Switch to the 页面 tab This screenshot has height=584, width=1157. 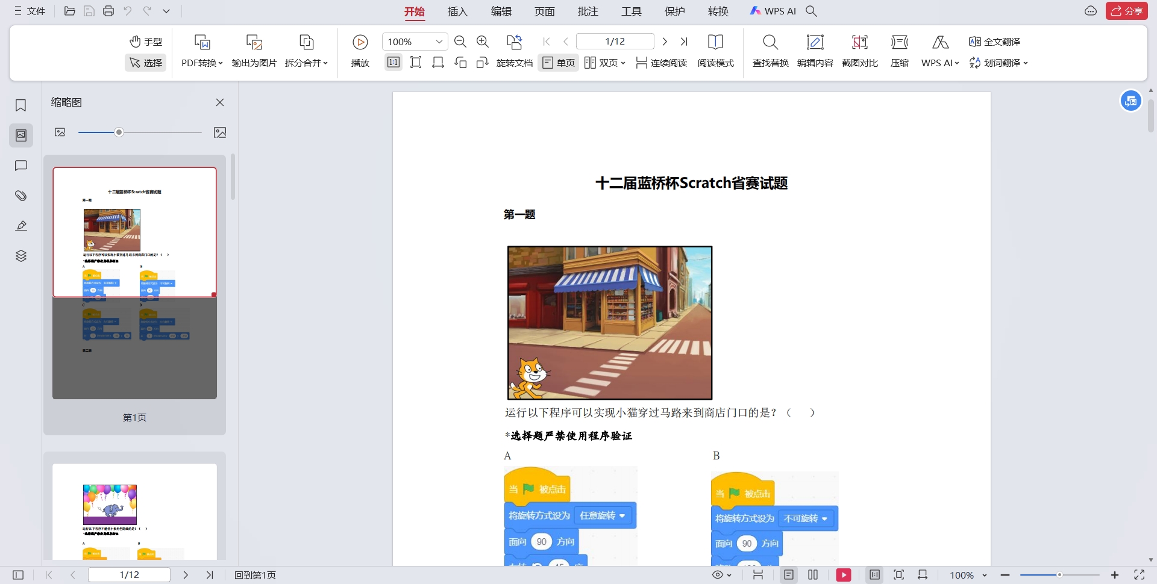point(544,11)
